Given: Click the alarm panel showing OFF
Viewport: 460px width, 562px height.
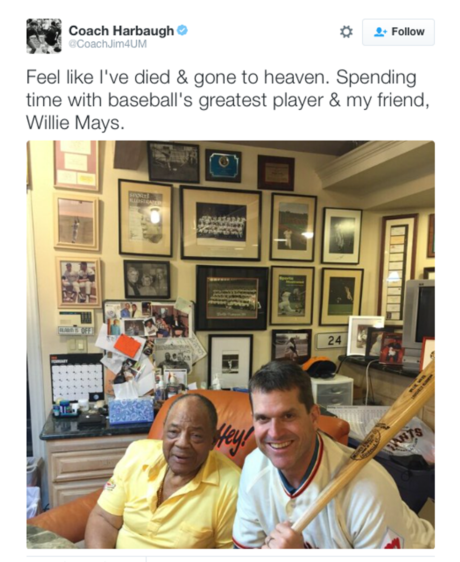Looking at the screenshot, I should [x=77, y=323].
